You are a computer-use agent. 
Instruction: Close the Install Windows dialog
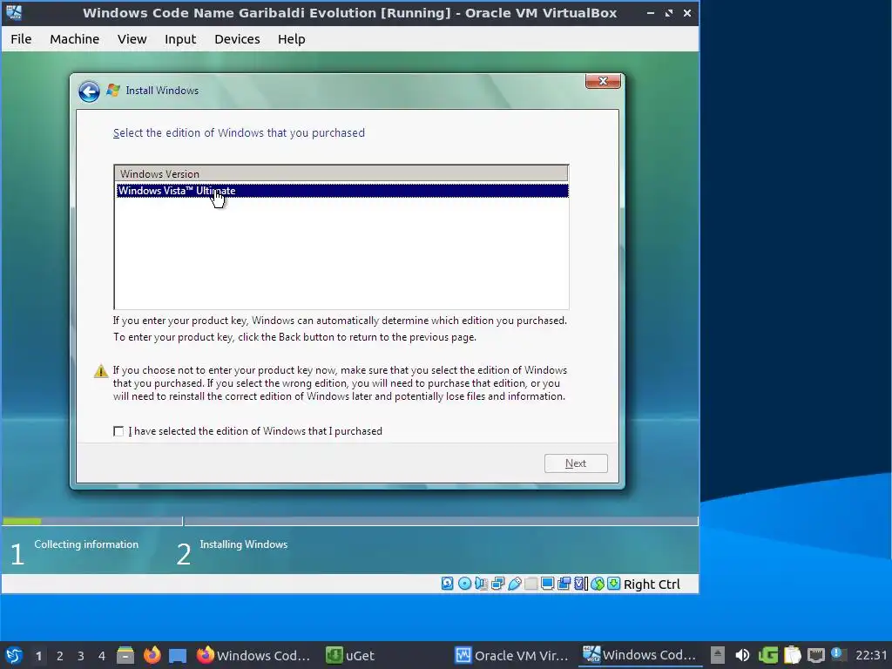coord(603,81)
